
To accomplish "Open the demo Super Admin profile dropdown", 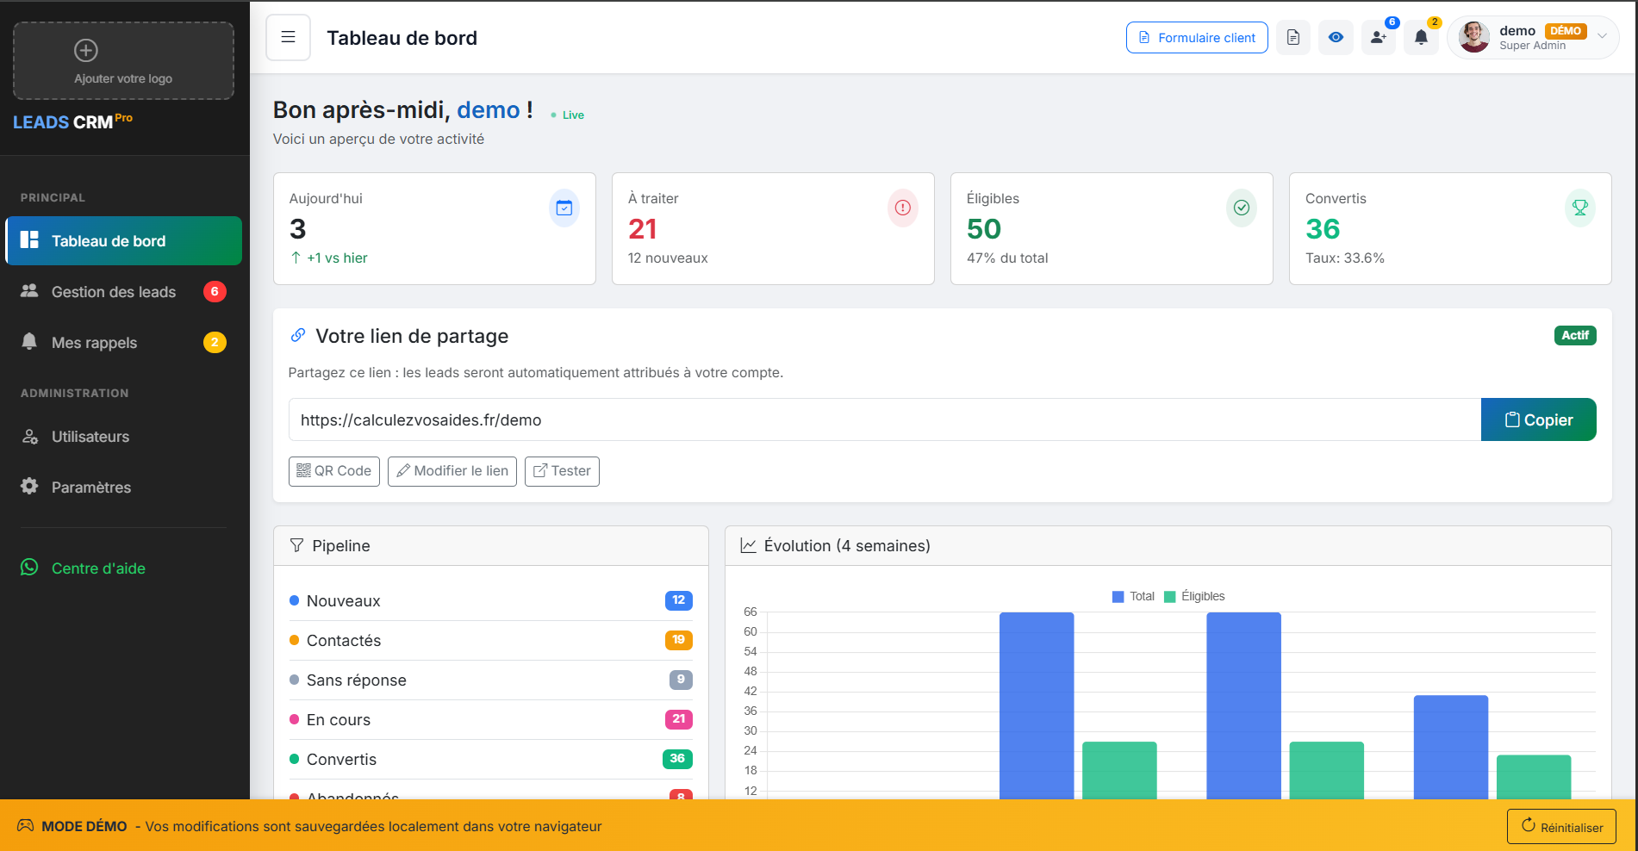I will [1533, 37].
